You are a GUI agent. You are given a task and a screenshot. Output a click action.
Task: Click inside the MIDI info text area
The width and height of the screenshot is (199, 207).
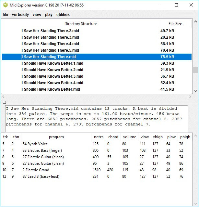pos(96,119)
